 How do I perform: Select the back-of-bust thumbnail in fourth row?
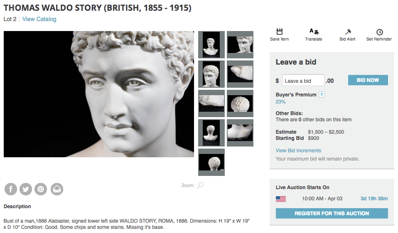point(211,133)
